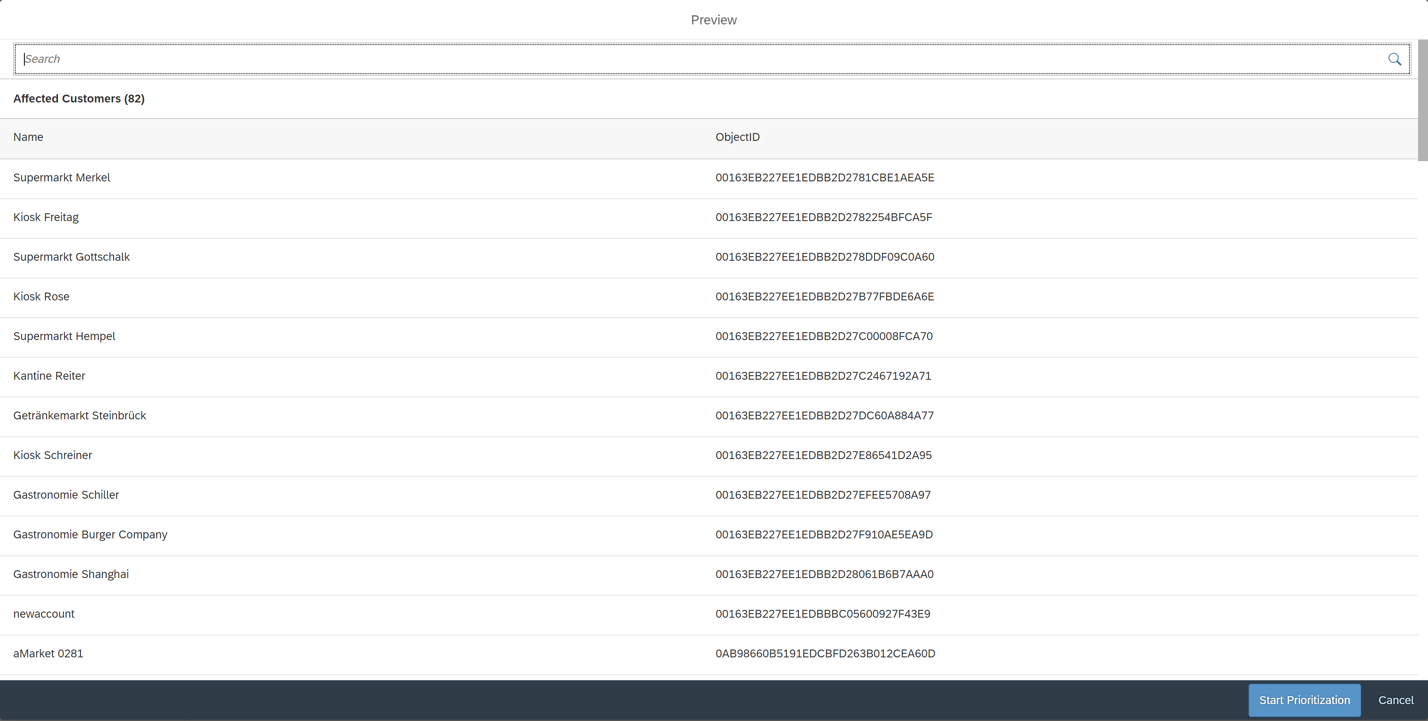
Task: Select Kantine Reiter in the table
Action: pyautogui.click(x=49, y=376)
